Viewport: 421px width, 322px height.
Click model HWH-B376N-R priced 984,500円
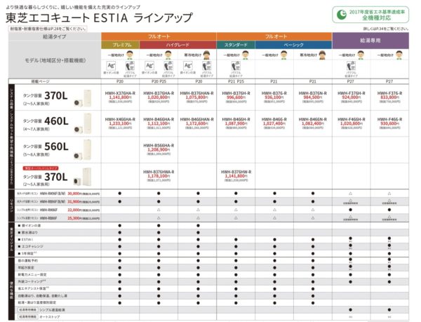(x=312, y=97)
